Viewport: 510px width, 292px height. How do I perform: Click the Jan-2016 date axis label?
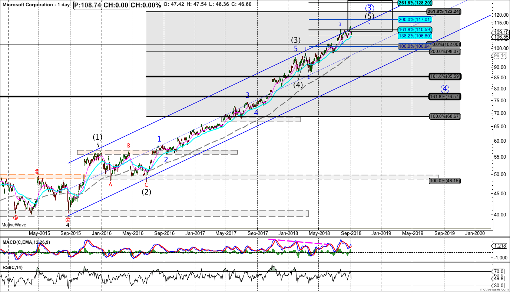coord(102,233)
